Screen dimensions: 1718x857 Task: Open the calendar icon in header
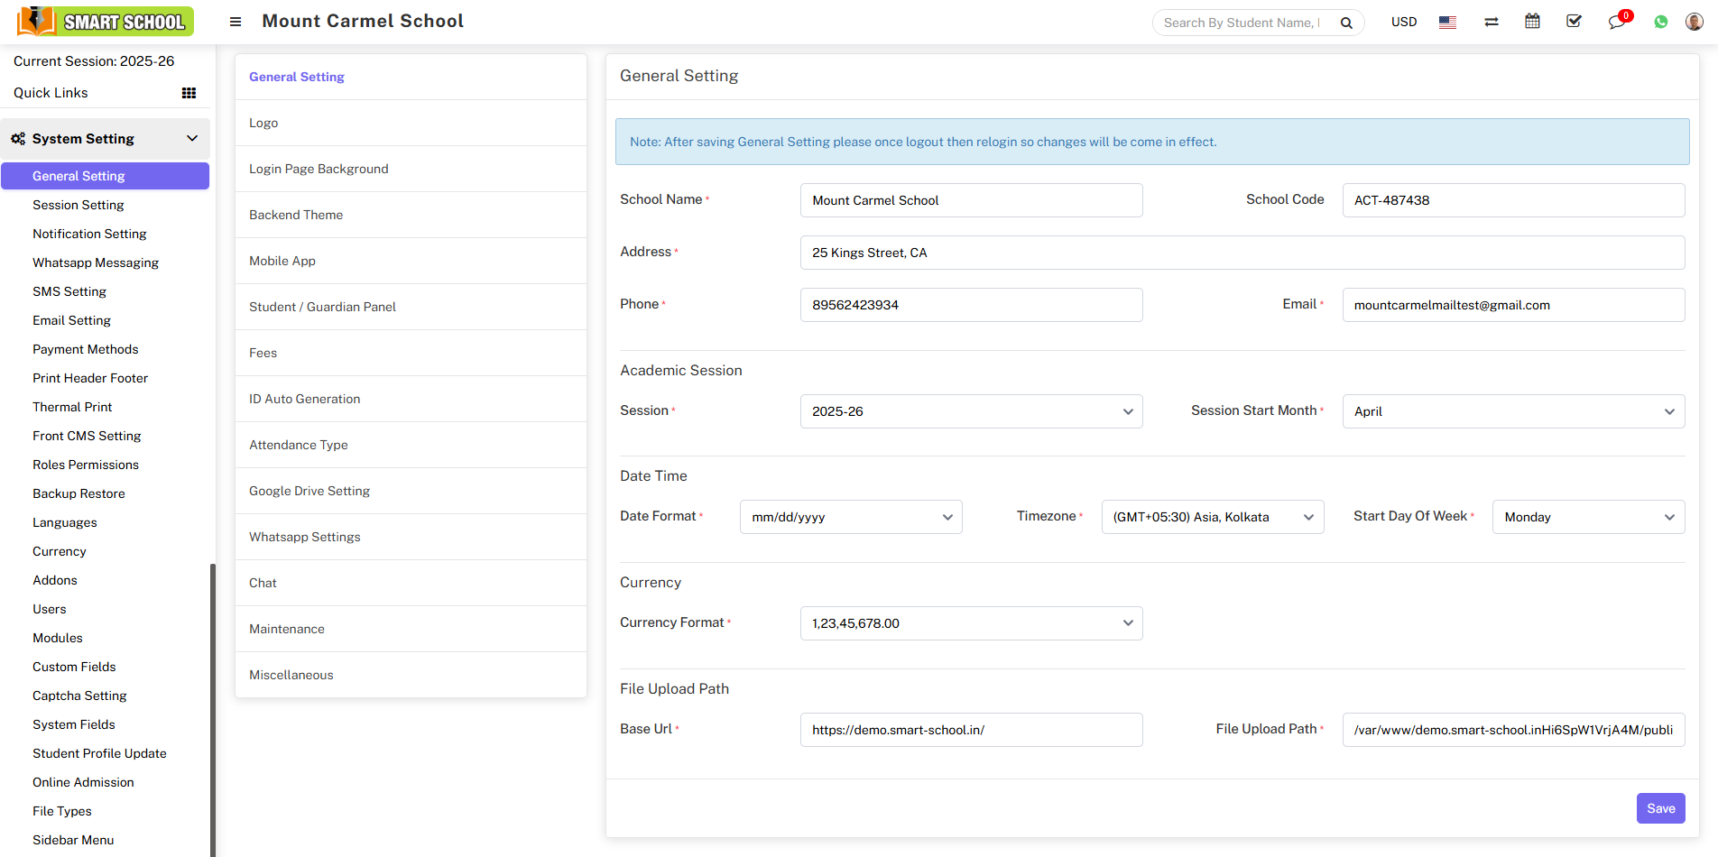[x=1532, y=22]
